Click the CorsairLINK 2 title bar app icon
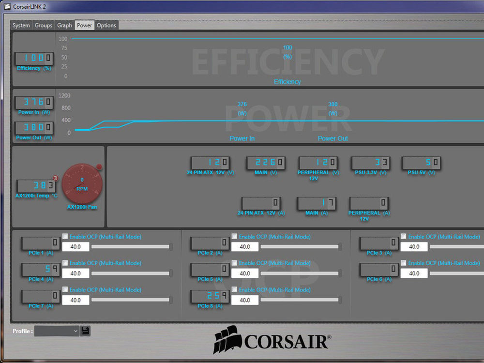 pyautogui.click(x=7, y=6)
